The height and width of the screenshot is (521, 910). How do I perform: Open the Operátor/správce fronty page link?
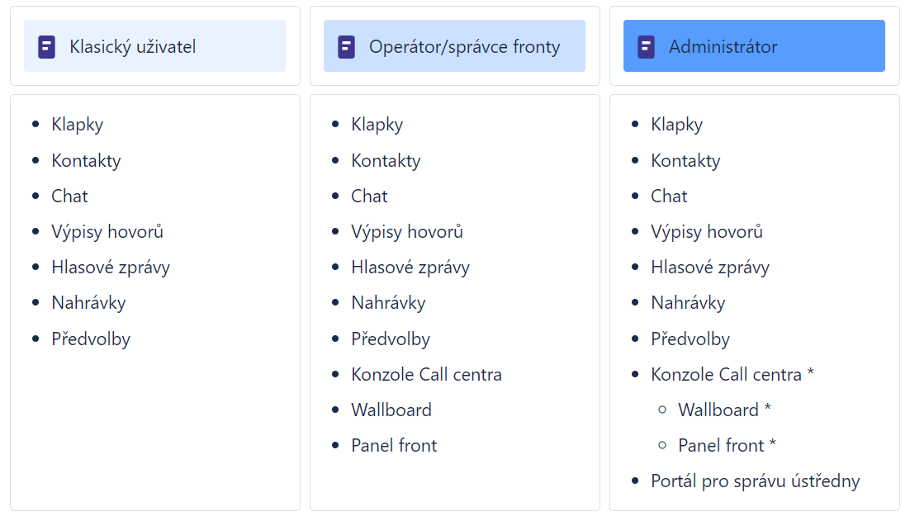pyautogui.click(x=464, y=46)
